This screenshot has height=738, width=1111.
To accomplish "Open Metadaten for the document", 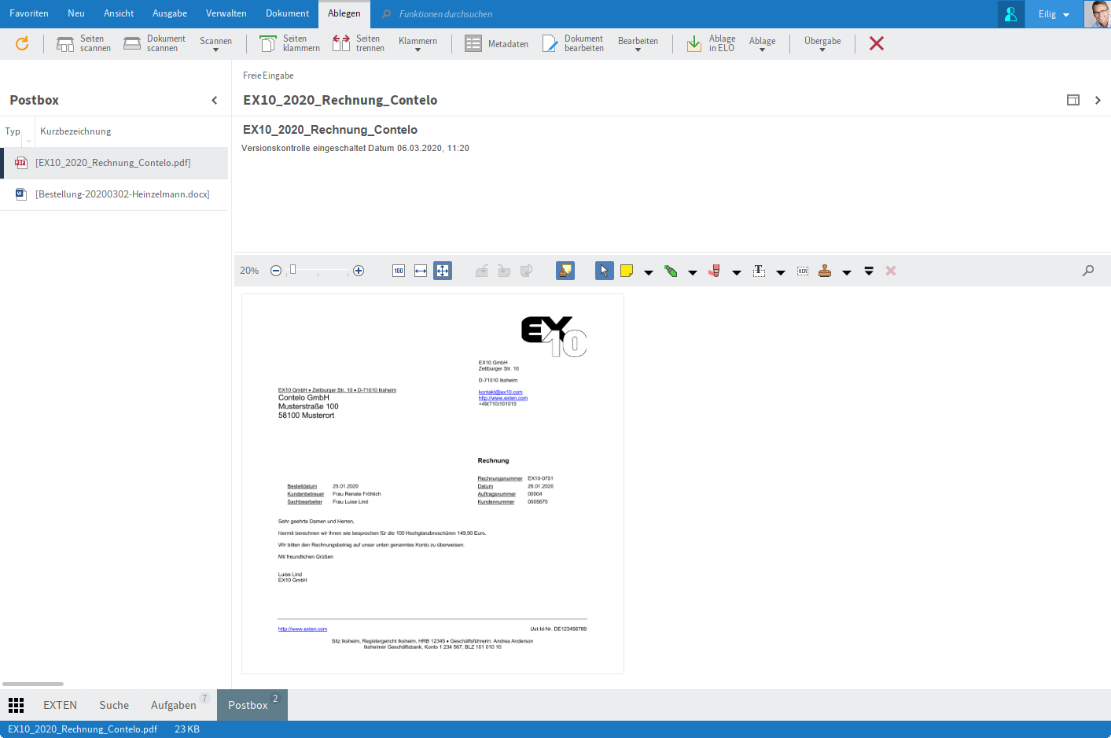I will pos(496,44).
